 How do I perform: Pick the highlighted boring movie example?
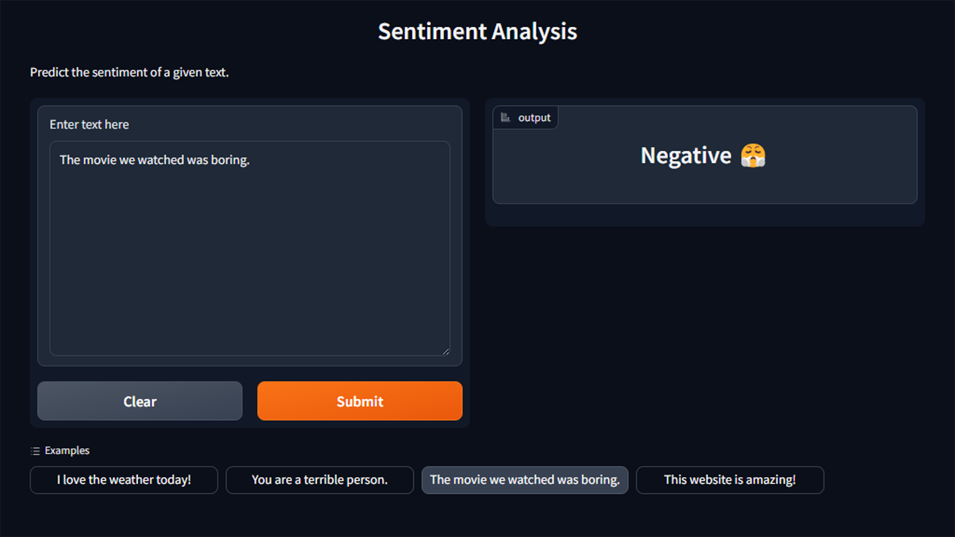pyautogui.click(x=525, y=480)
